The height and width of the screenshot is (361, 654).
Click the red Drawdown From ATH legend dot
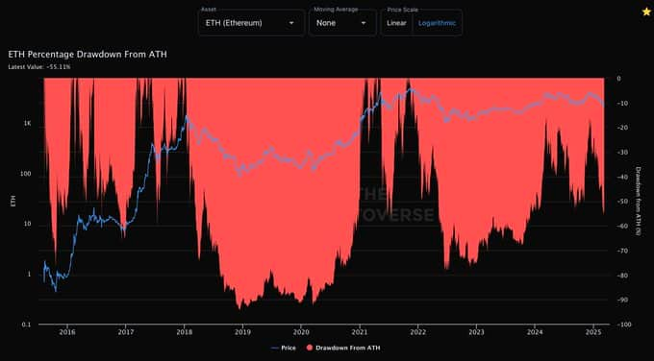(x=310, y=348)
